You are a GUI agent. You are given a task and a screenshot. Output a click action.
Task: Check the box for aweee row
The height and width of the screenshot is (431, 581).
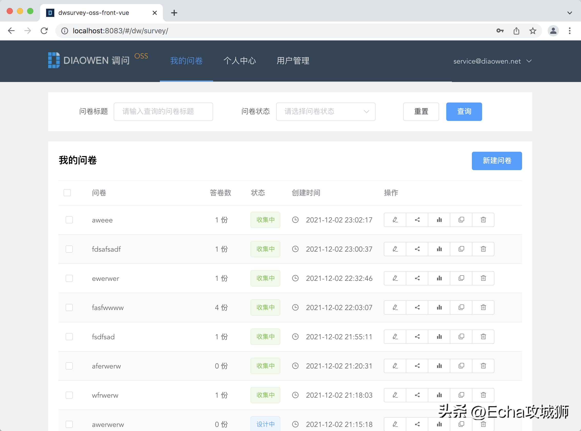click(x=69, y=220)
